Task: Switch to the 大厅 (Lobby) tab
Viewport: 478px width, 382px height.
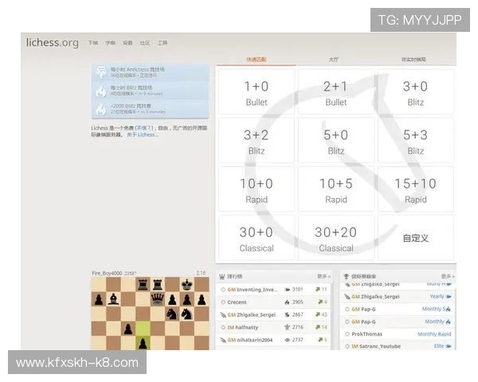Action: [x=335, y=60]
